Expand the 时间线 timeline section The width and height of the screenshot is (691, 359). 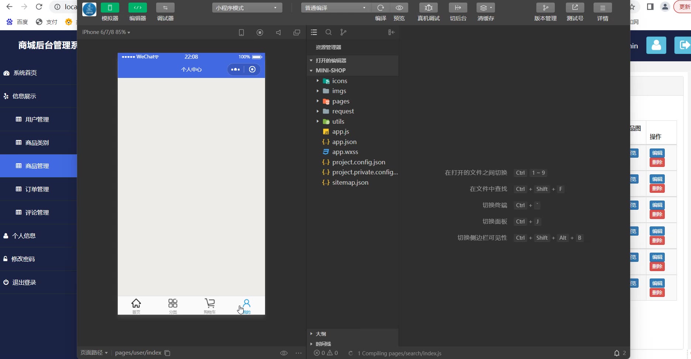[x=353, y=344]
